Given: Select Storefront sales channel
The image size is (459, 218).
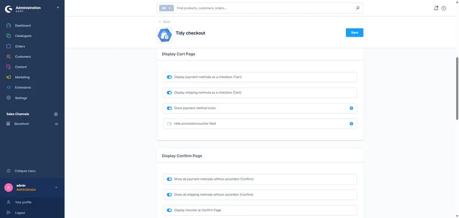Looking at the screenshot, I should pos(22,124).
